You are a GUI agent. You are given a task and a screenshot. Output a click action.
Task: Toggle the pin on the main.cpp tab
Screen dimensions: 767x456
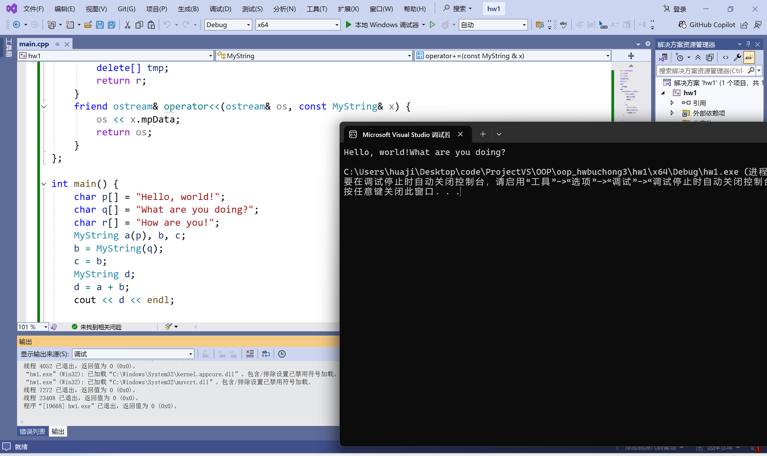point(57,44)
